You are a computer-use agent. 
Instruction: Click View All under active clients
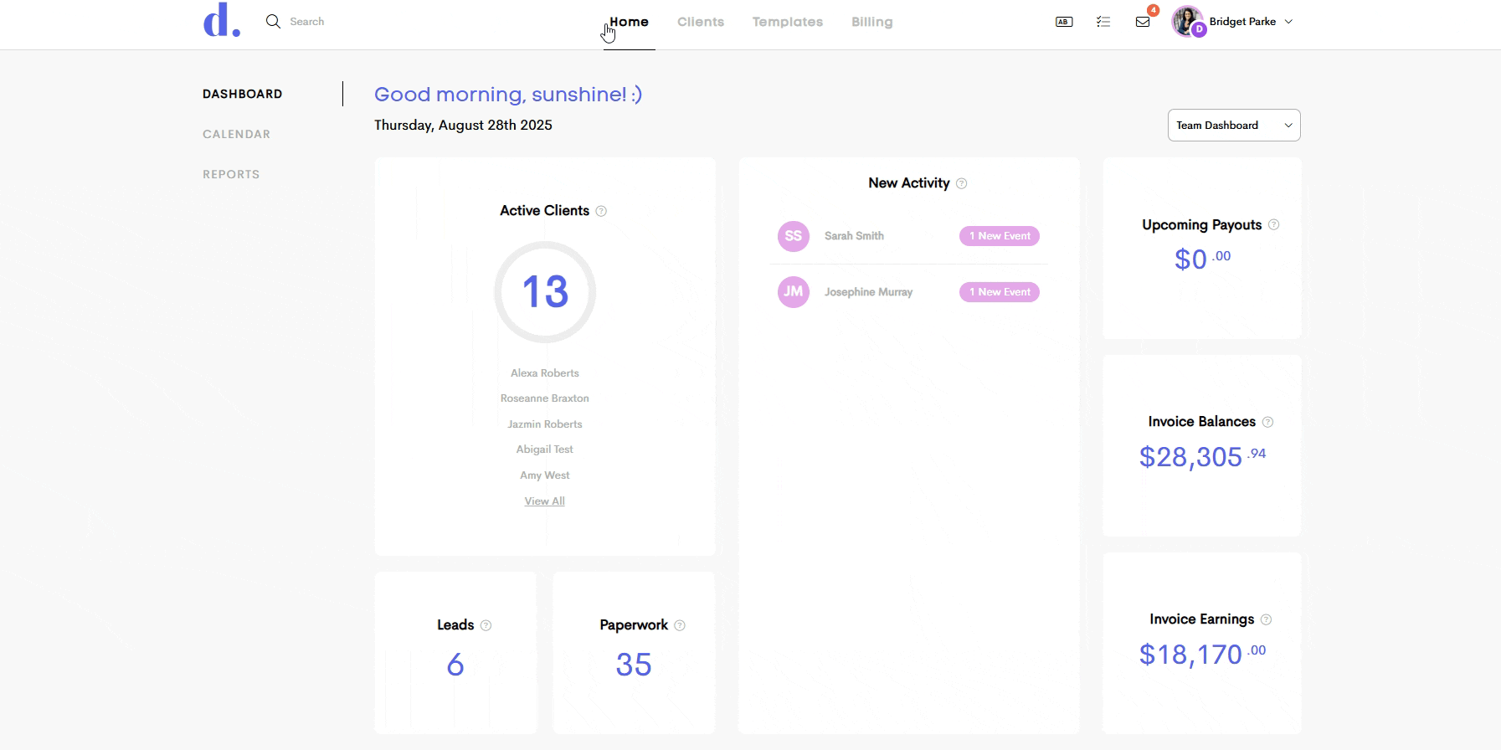tap(545, 501)
